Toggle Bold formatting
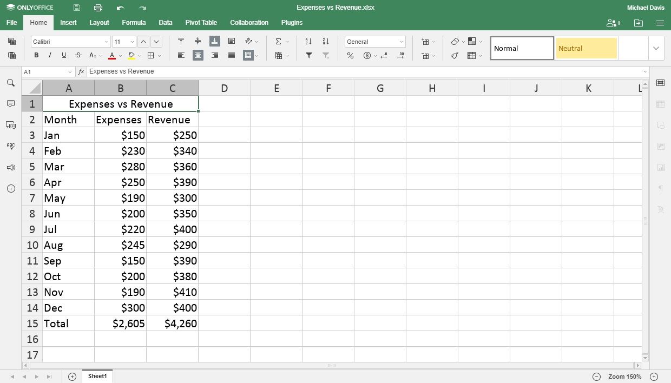The width and height of the screenshot is (671, 383). click(36, 55)
